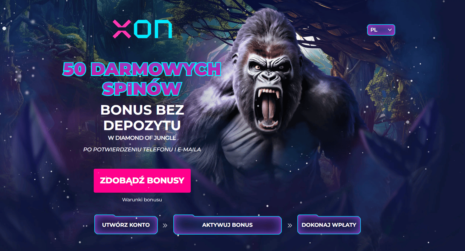Viewport: 465px width, 251px height.
Task: Click the PL label in the language selector
Action: (x=374, y=30)
